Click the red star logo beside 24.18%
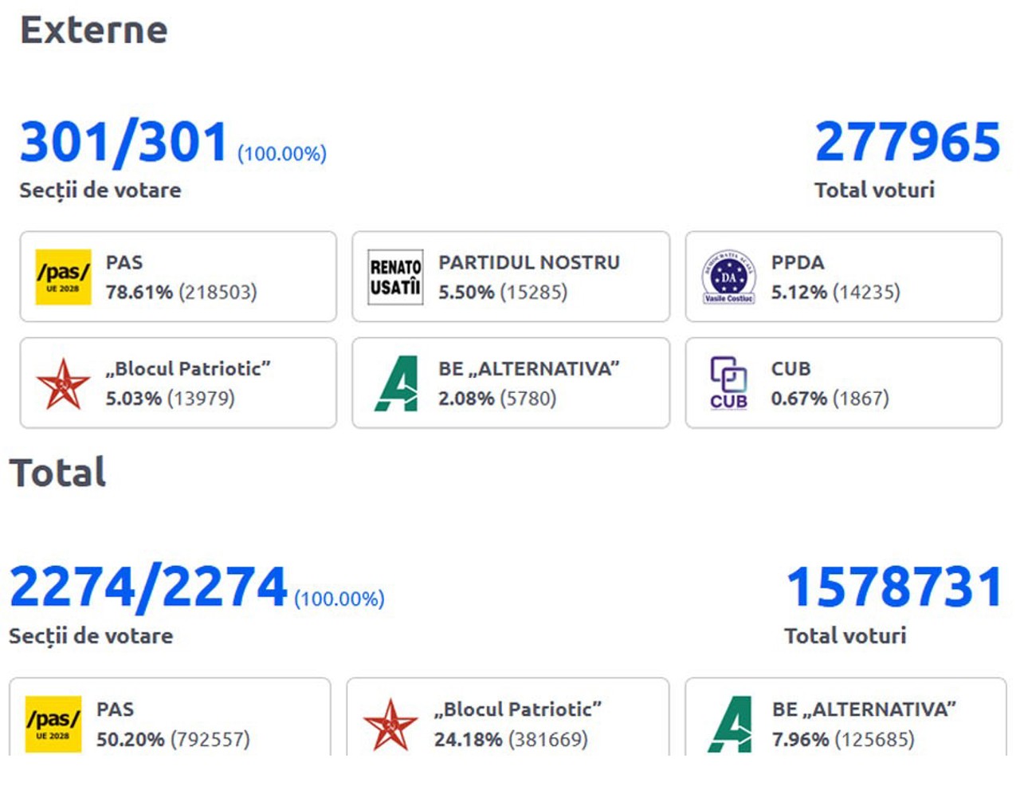 390,724
